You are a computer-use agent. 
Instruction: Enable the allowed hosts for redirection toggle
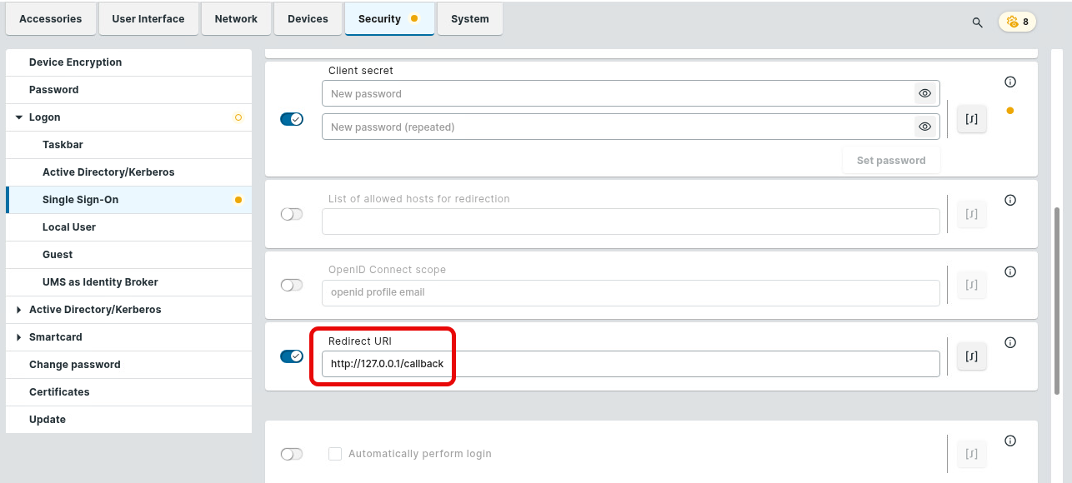(292, 214)
